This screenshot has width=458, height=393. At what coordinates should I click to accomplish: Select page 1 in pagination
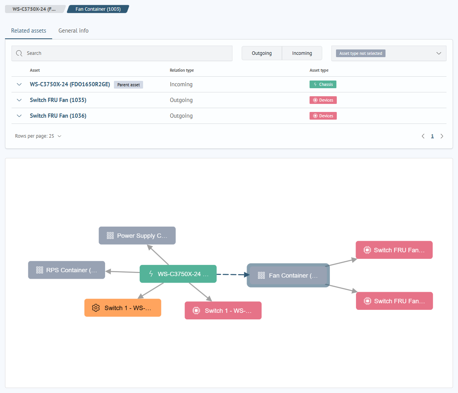(x=432, y=136)
